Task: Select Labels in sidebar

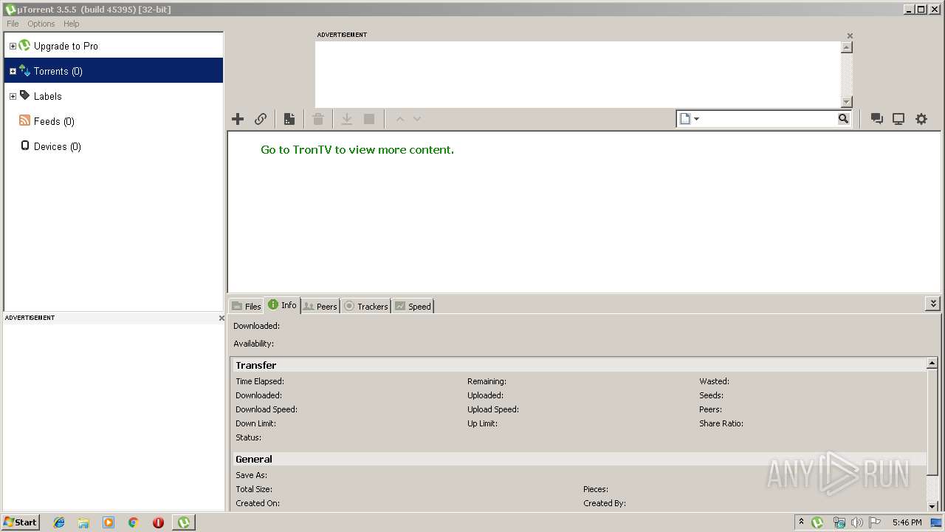Action: coord(48,96)
